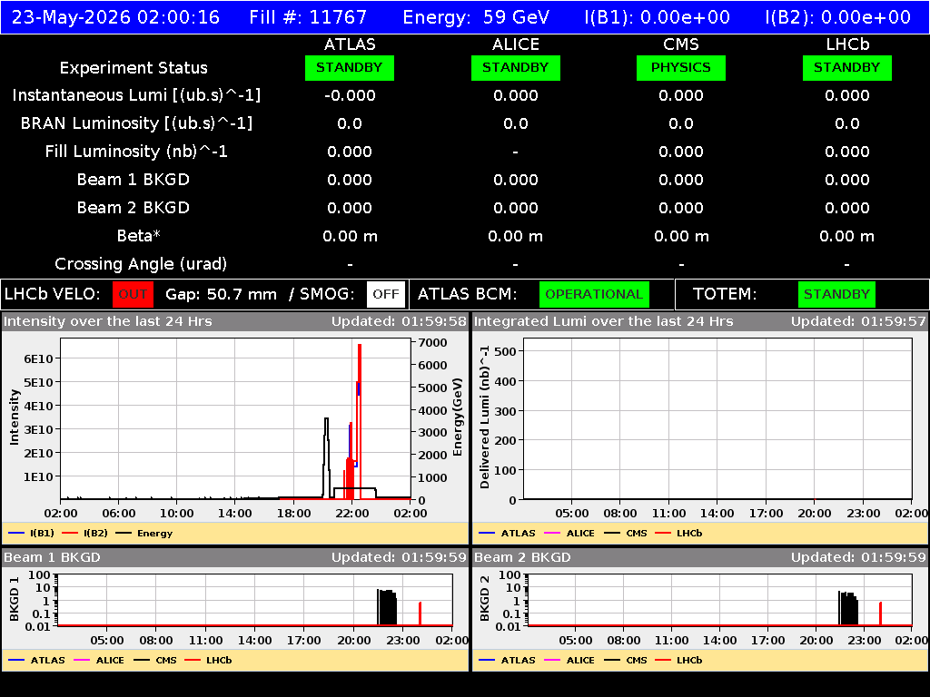
Task: Select ATLAS instantaneous lumi value -0.000
Action: tap(350, 95)
